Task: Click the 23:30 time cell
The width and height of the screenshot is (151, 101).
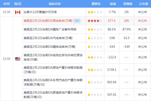Action: coord(7,59)
